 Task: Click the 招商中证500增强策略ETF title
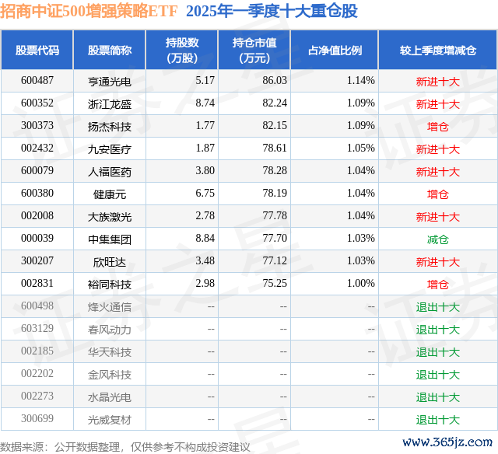[x=89, y=12]
